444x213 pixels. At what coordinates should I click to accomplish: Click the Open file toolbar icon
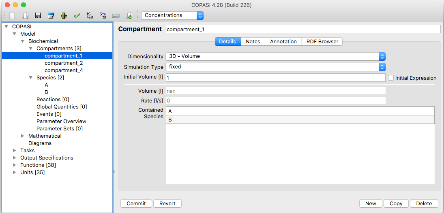25,15
